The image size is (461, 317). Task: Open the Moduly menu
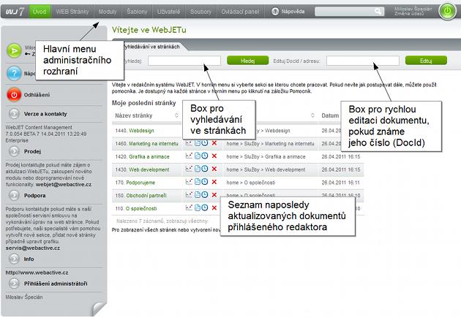click(x=108, y=12)
